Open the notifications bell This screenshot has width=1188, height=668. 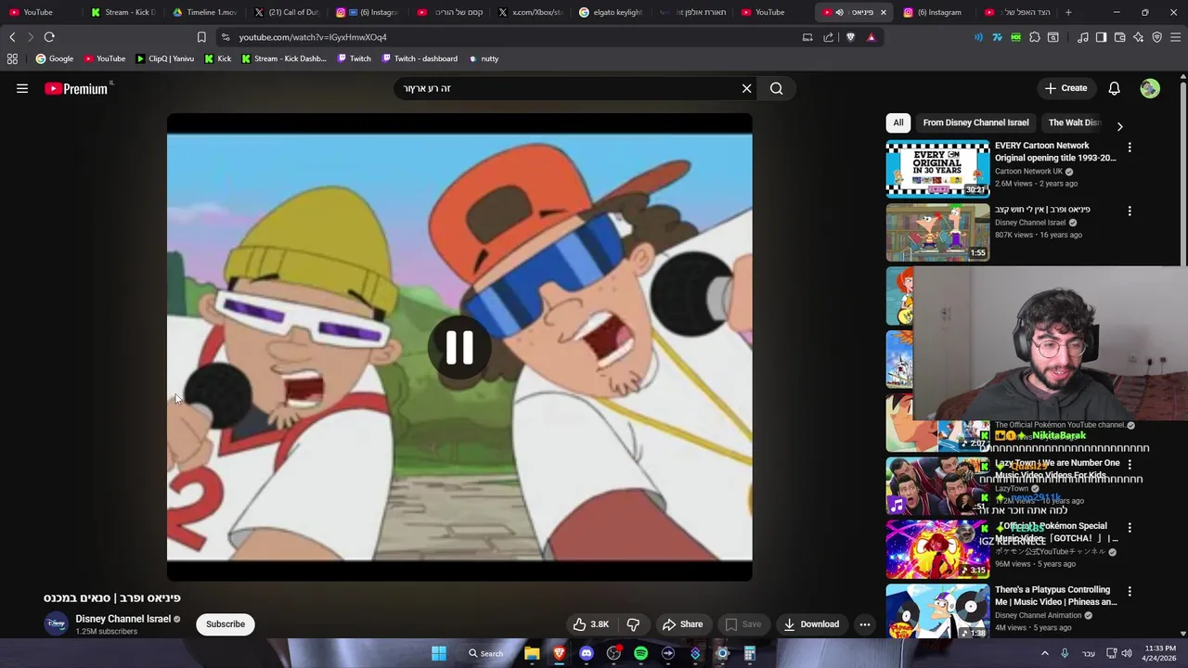coord(1114,88)
